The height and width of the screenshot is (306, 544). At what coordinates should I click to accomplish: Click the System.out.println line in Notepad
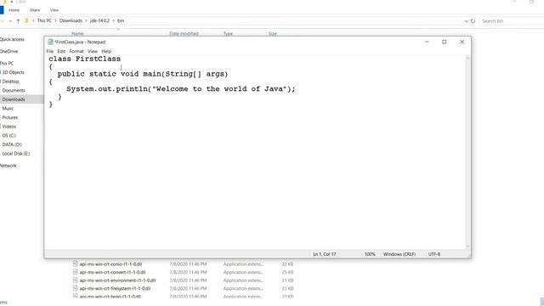(x=181, y=88)
